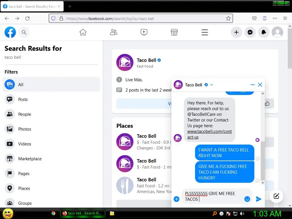Reload the page with refresh icon
Image resolution: width=292 pixels, height=219 pixels.
[x=27, y=19]
